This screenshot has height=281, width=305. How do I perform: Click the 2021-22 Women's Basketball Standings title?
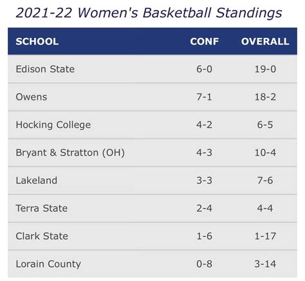click(149, 13)
